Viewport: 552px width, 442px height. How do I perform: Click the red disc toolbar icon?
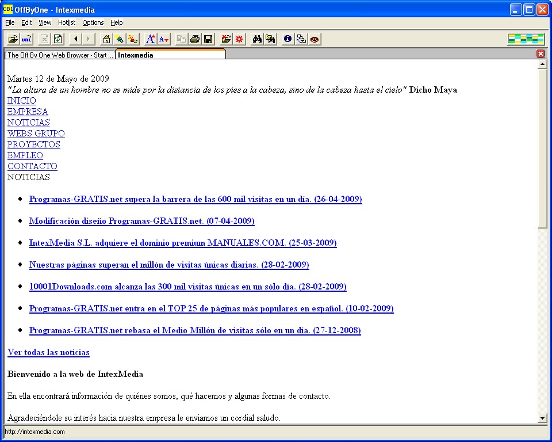[315, 39]
